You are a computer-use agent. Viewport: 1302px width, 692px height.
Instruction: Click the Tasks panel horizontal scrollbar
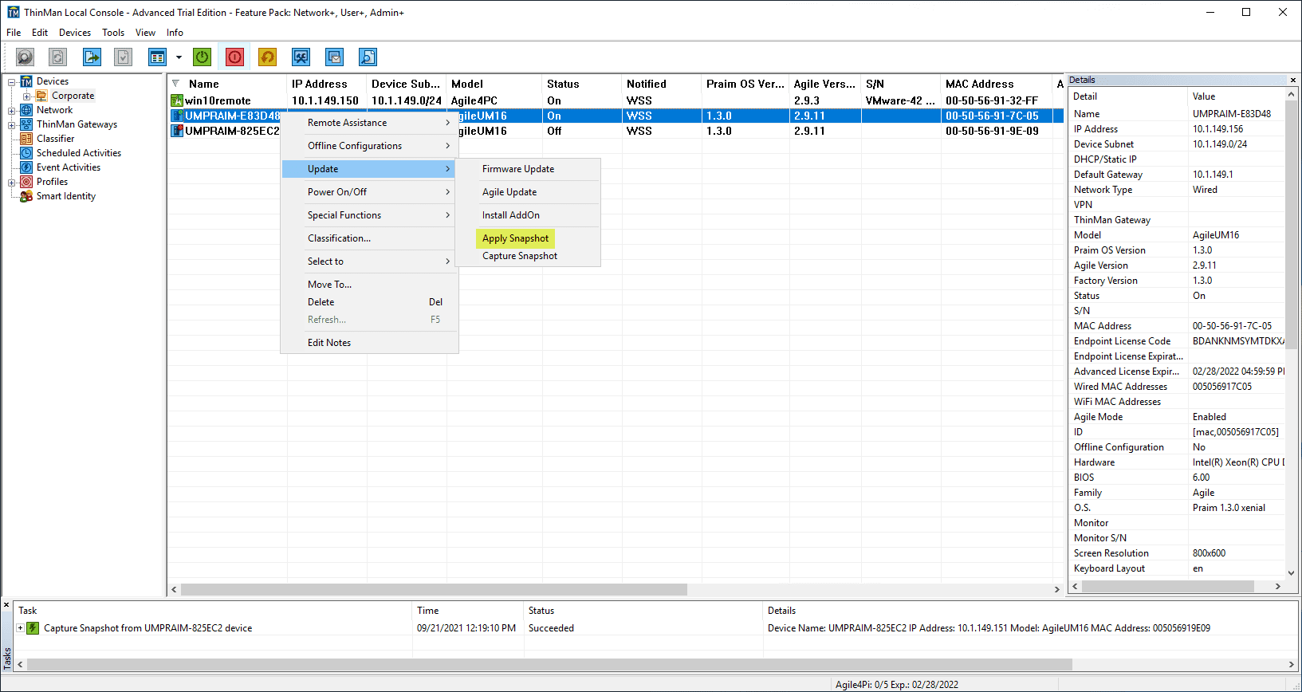point(549,664)
